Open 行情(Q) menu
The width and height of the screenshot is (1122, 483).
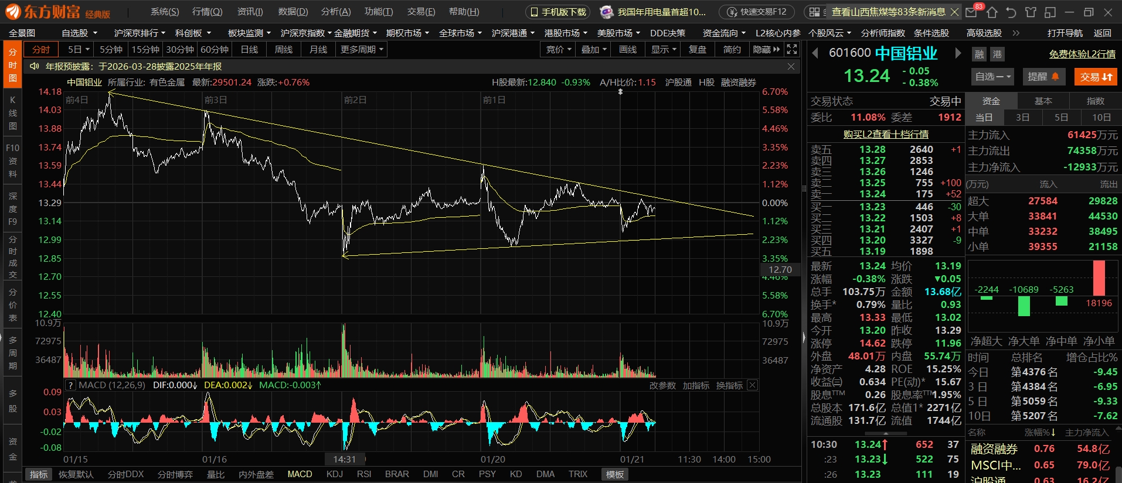(208, 12)
